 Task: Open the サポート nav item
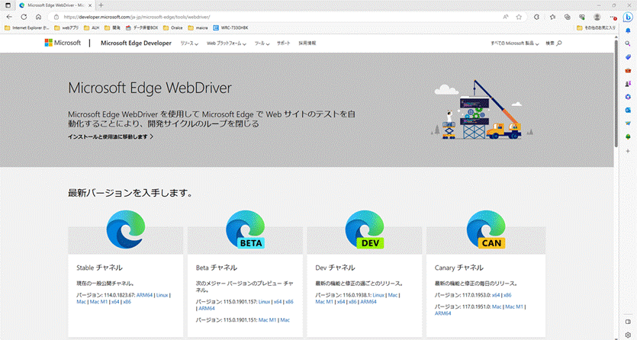click(x=284, y=43)
